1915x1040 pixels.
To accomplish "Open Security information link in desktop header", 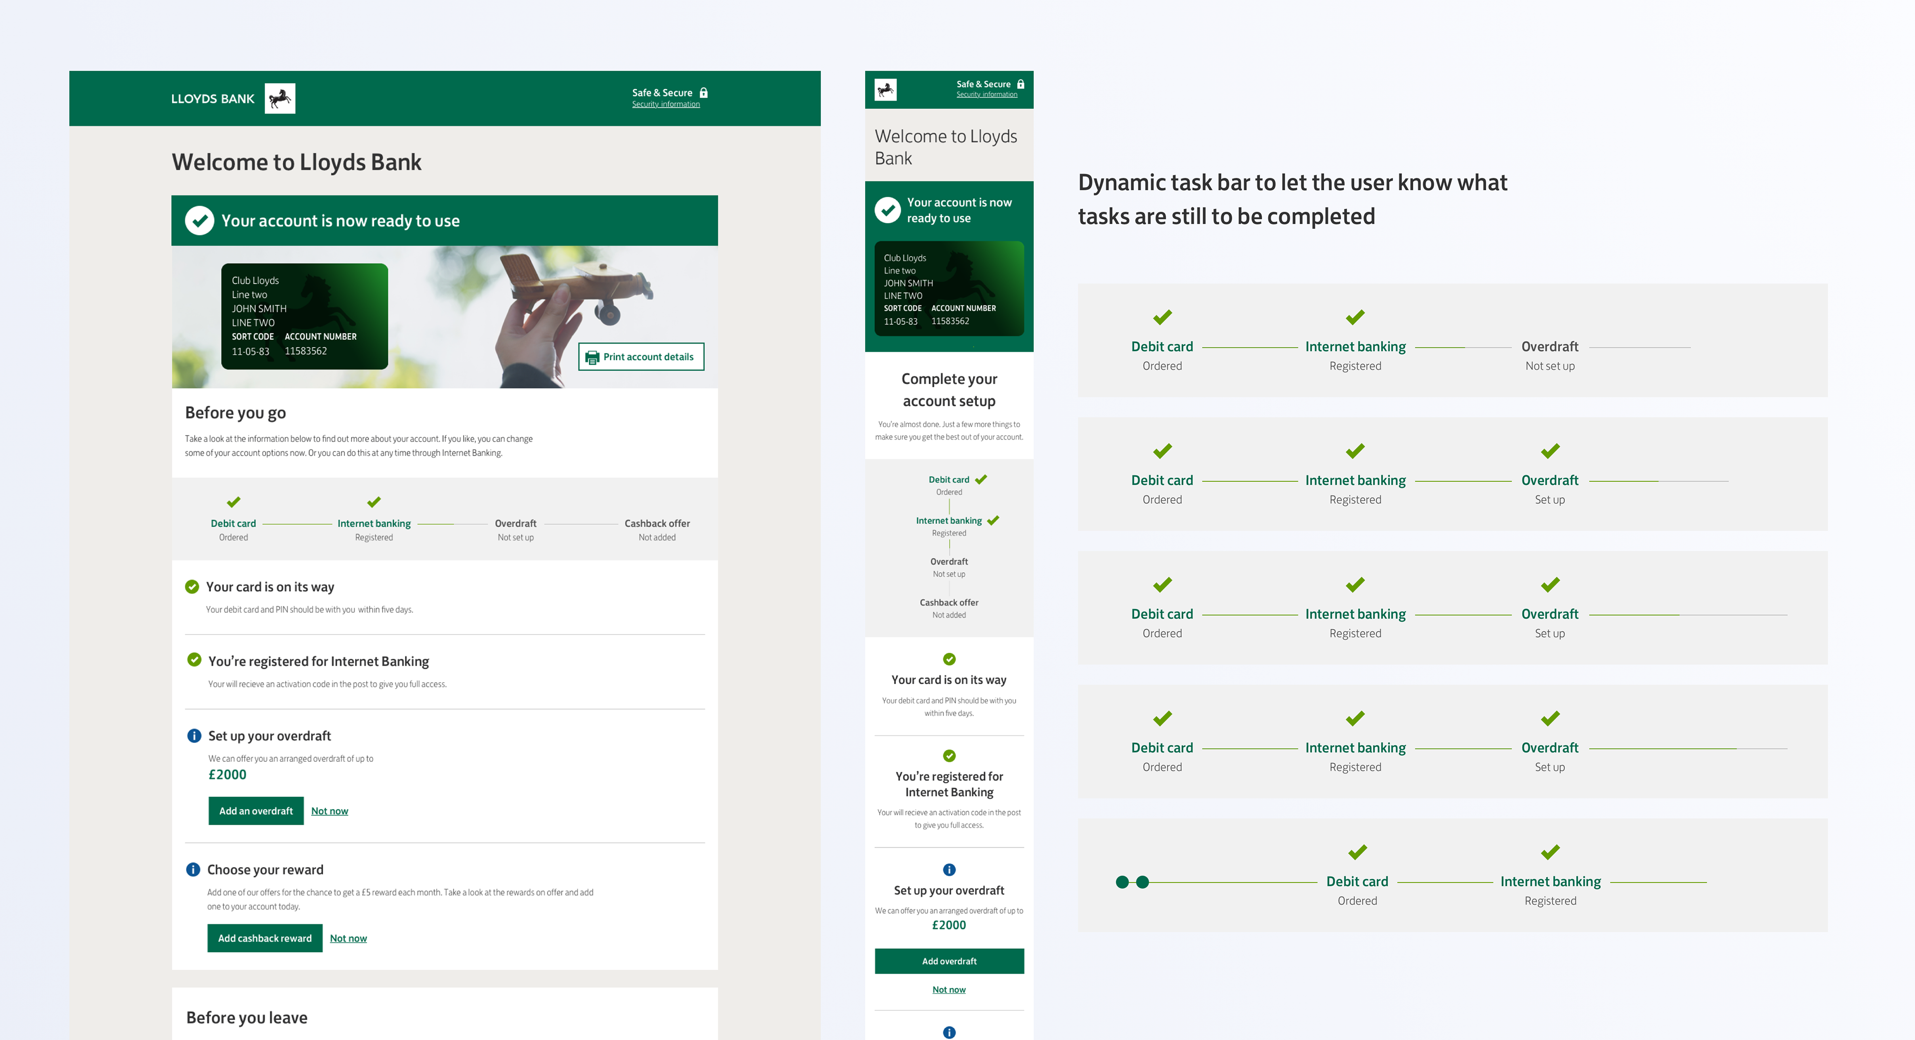I will coord(665,105).
